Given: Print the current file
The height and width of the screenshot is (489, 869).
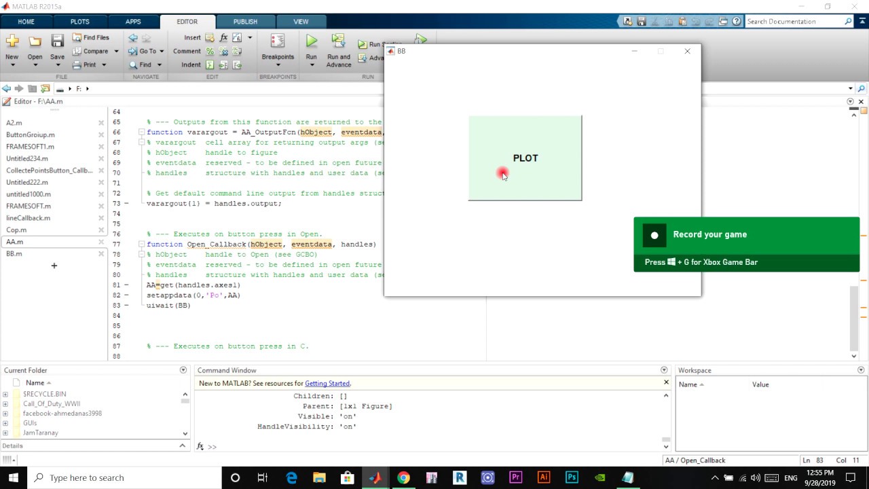Looking at the screenshot, I should point(85,65).
